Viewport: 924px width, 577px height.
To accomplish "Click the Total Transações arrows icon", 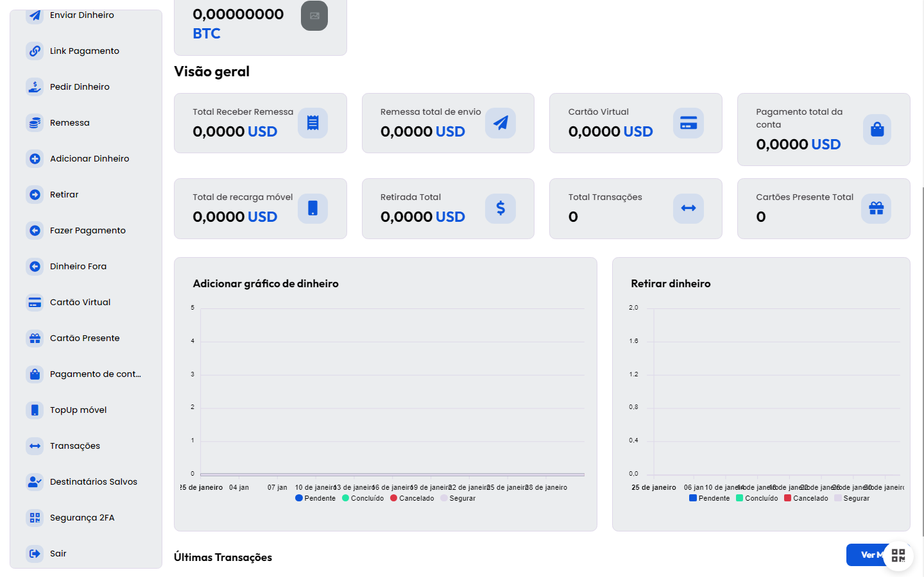I will point(688,208).
